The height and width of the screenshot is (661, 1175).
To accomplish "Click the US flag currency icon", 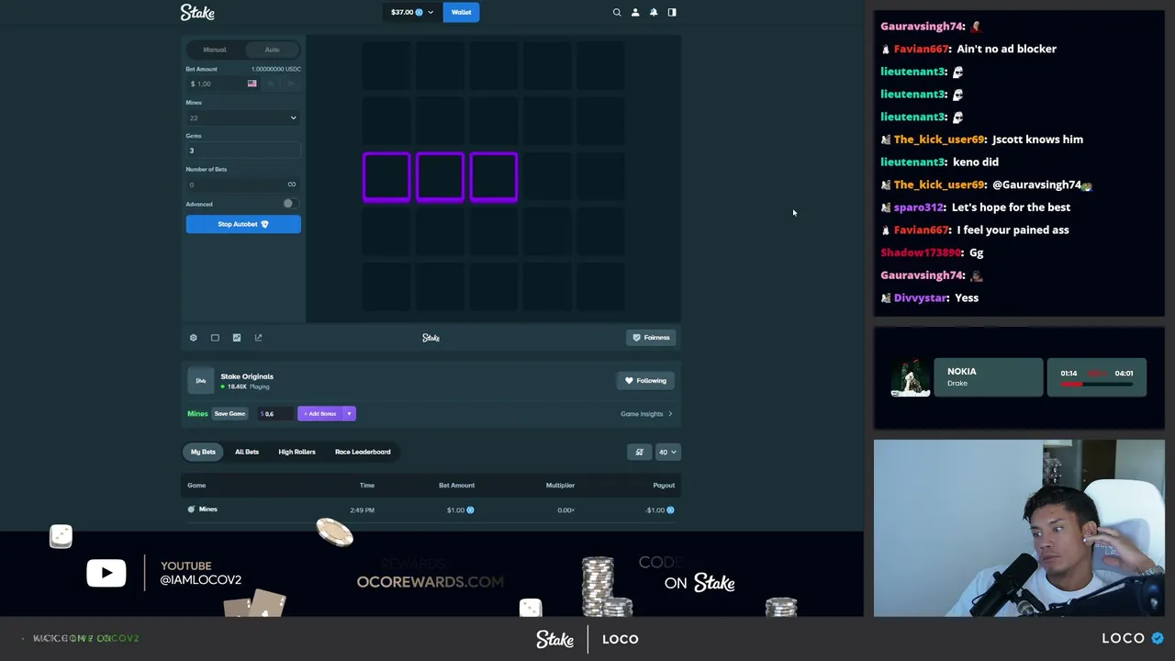I will (252, 84).
